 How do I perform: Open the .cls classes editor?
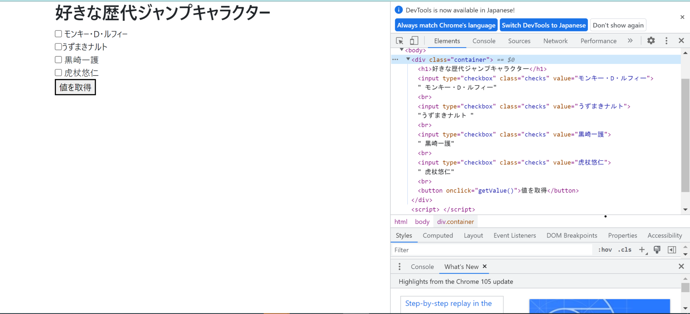tap(625, 249)
